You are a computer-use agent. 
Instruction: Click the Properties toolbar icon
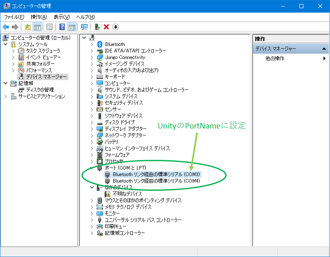click(49, 27)
